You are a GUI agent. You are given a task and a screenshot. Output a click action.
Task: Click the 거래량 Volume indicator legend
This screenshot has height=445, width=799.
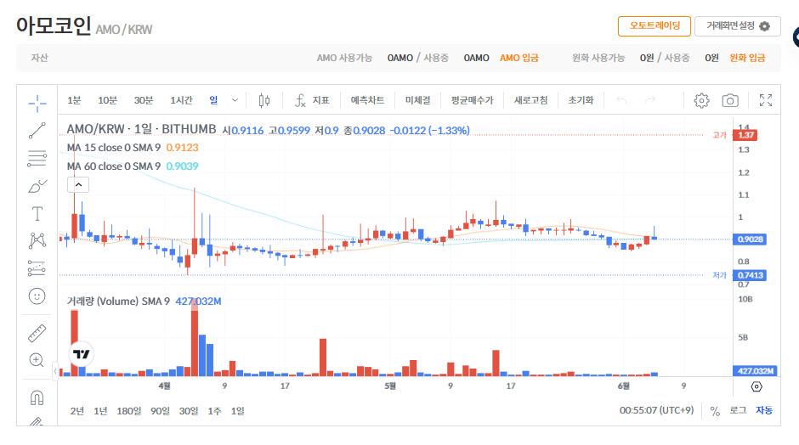(118, 301)
